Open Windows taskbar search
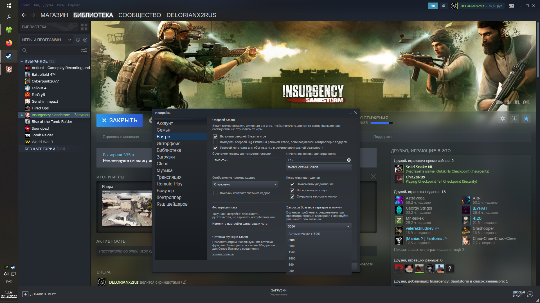The height and width of the screenshot is (303, 540). pos(9,17)
